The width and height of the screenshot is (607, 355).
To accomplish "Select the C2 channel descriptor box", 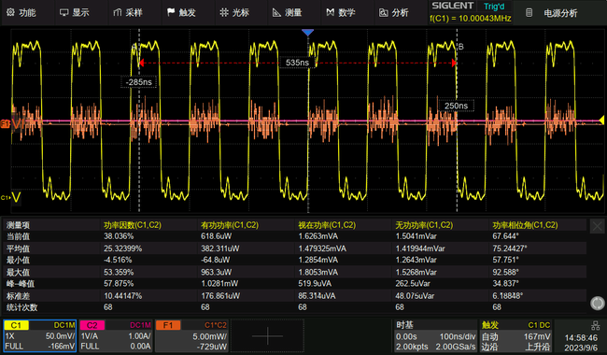I will point(116,335).
